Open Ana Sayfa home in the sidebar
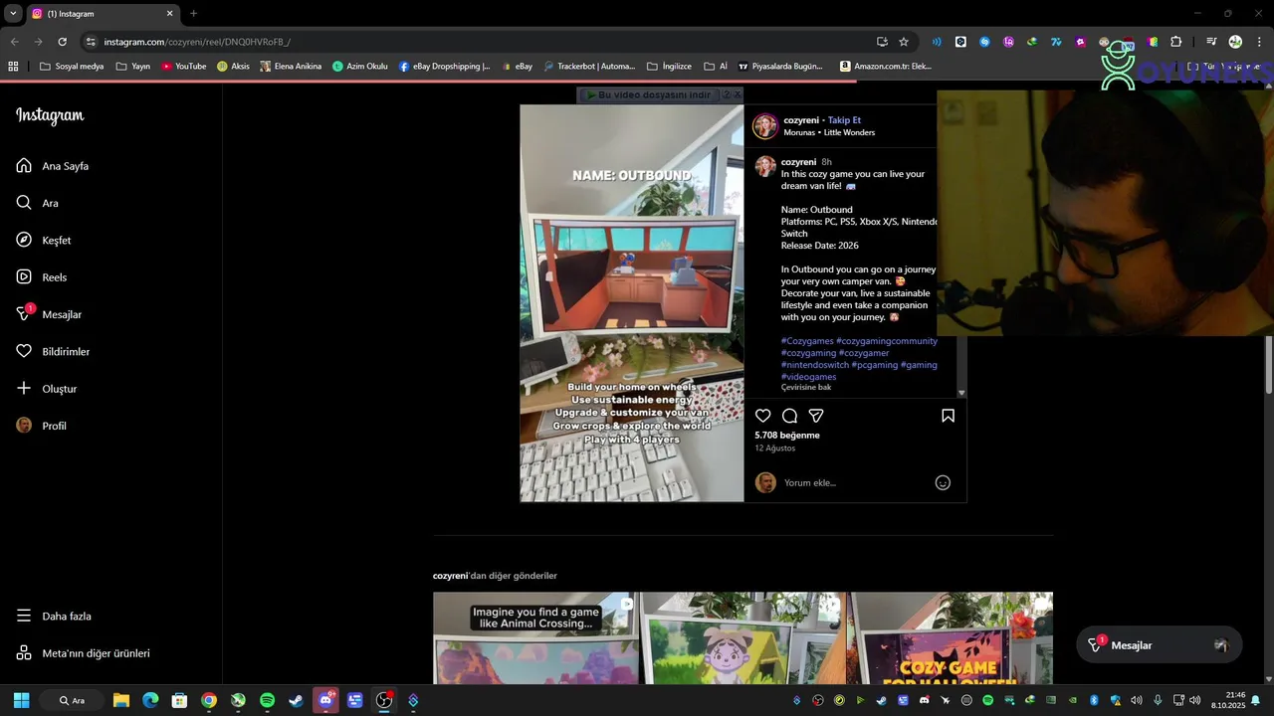This screenshot has width=1274, height=716. tap(53, 166)
